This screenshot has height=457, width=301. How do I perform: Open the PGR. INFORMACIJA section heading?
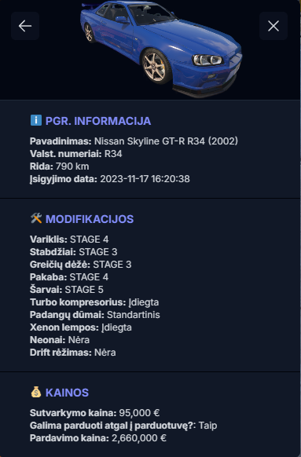pos(98,121)
